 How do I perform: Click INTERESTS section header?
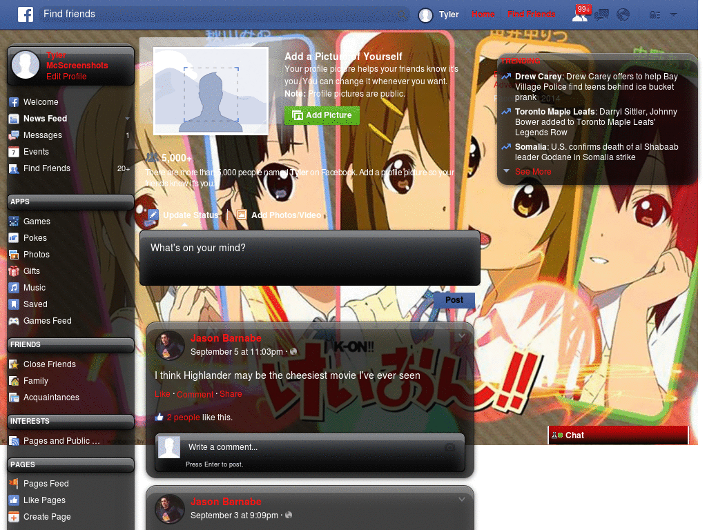71,422
